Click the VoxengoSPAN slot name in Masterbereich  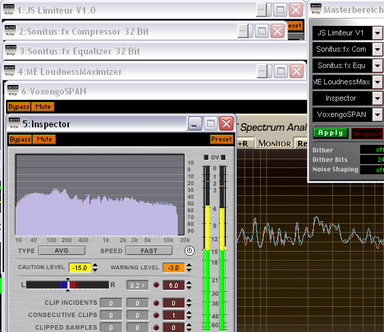click(x=342, y=114)
